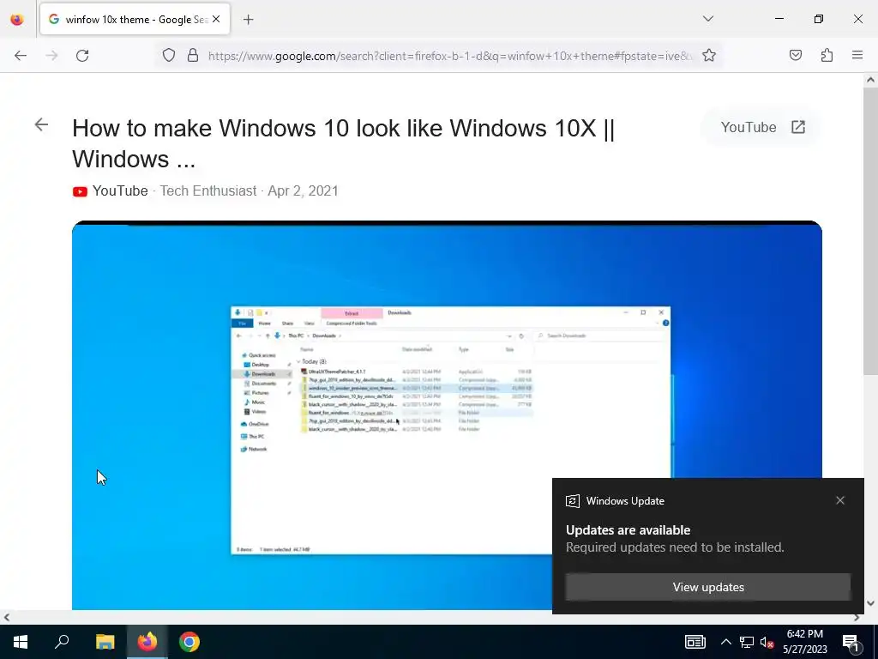Click the red YouTube logo under the title
Screen dimensions: 878x659
(80, 191)
